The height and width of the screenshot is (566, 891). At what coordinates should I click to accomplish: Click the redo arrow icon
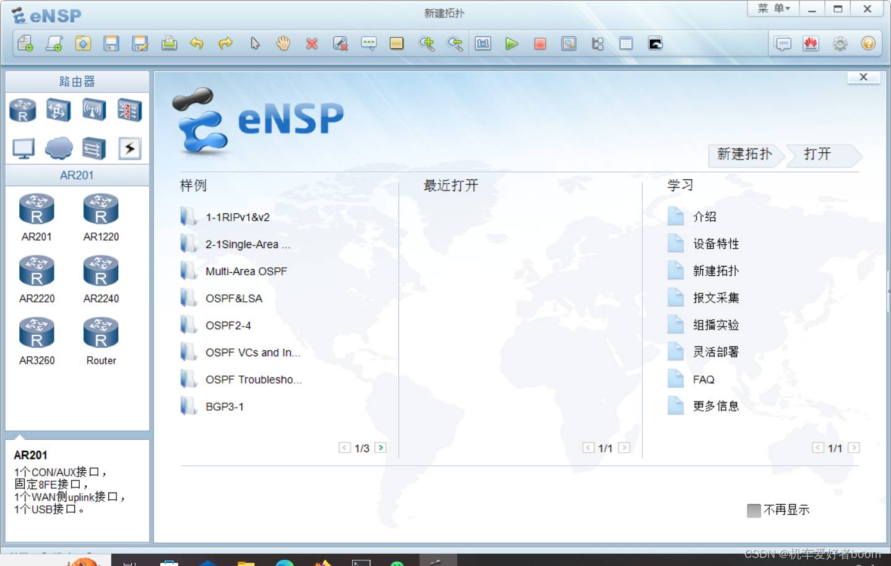coord(226,43)
